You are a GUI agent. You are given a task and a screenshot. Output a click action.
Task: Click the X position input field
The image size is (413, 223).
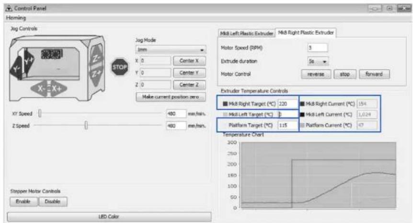(155, 61)
